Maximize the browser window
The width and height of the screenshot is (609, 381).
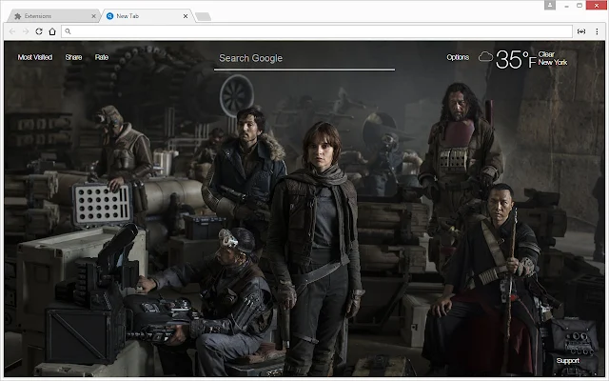point(580,6)
